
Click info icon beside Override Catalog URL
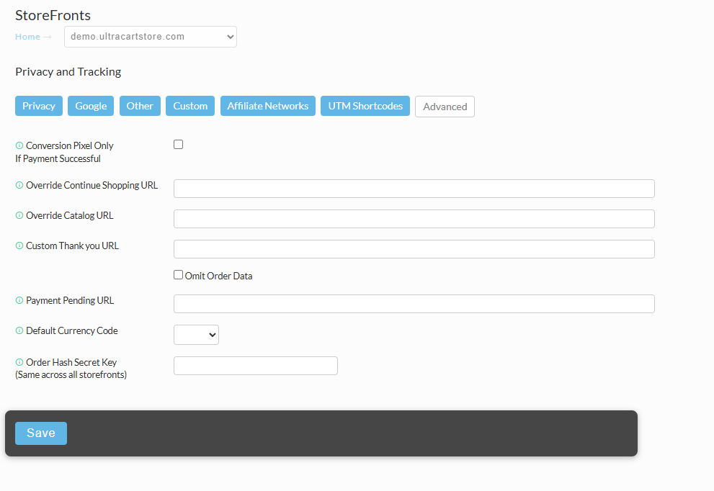coord(19,215)
